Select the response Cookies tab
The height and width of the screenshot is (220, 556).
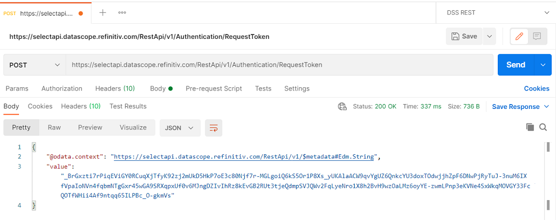pos(40,106)
